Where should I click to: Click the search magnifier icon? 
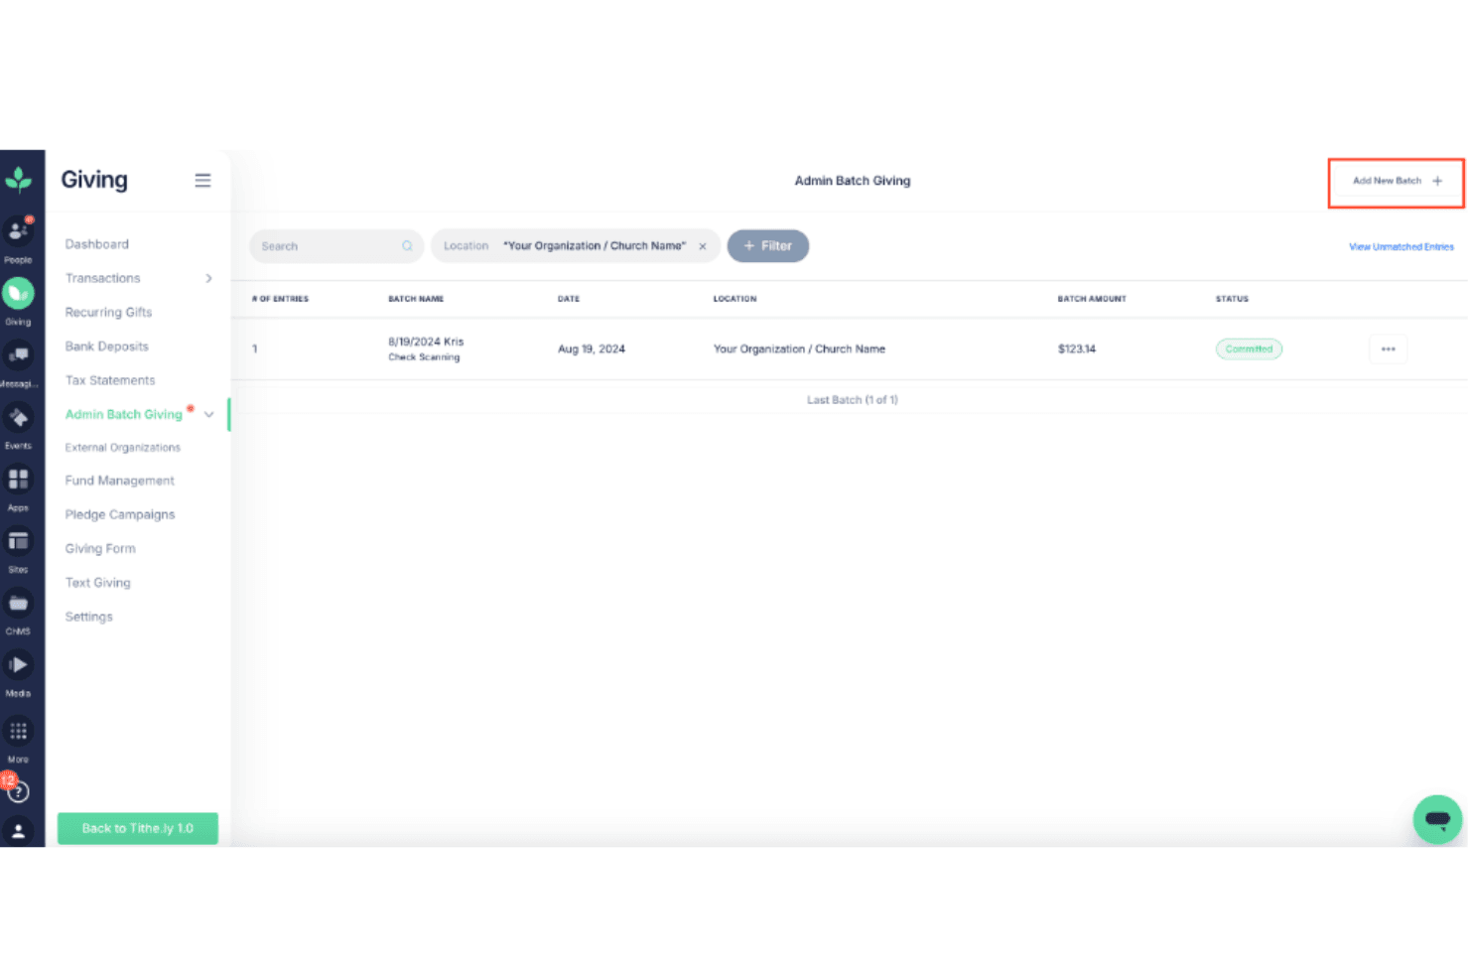pyautogui.click(x=407, y=246)
